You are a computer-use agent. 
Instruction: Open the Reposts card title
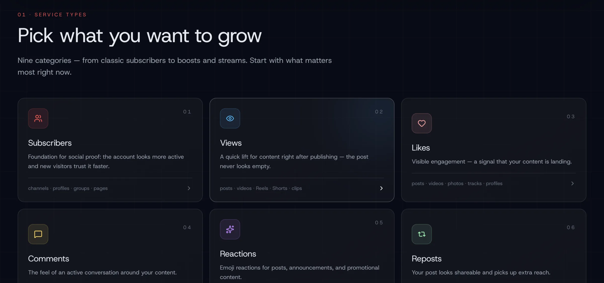point(426,259)
